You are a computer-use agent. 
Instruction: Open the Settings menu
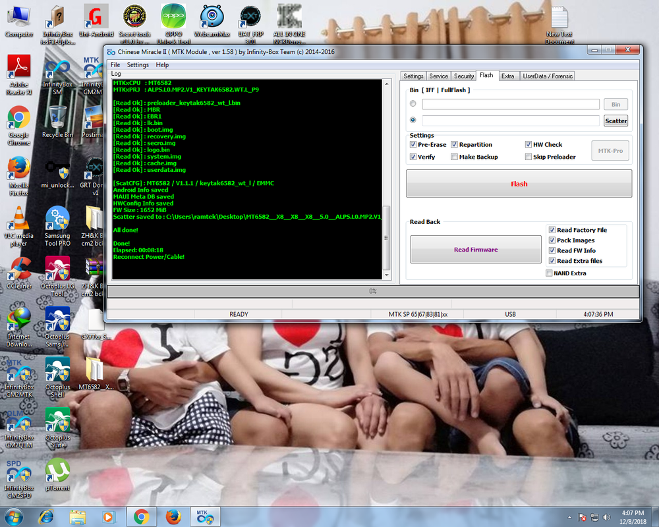138,65
